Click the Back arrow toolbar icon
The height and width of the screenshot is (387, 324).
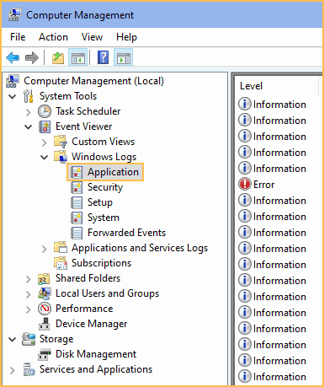(x=13, y=58)
